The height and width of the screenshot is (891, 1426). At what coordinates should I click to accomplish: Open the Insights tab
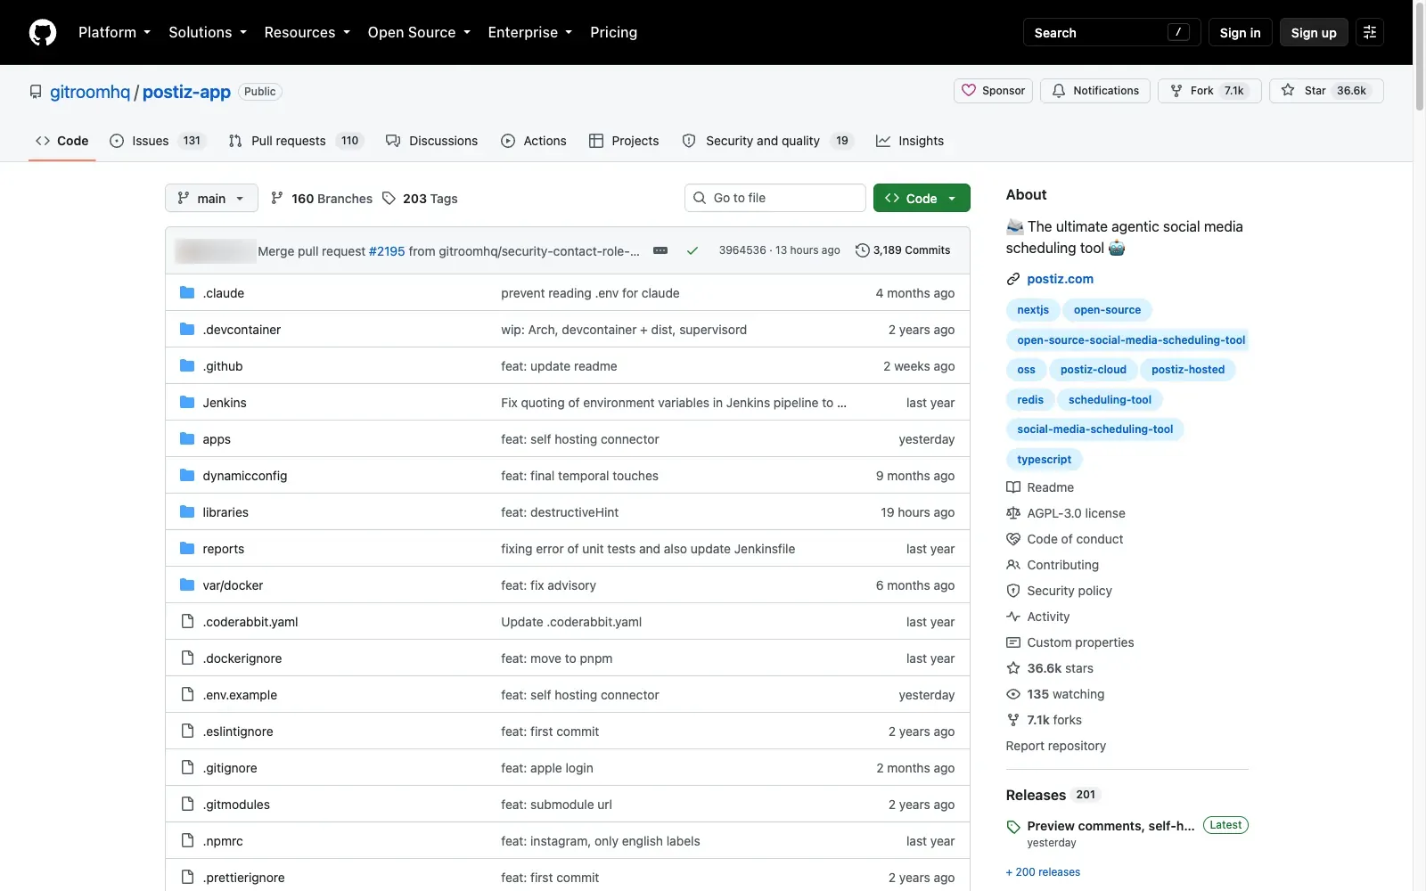910,141
